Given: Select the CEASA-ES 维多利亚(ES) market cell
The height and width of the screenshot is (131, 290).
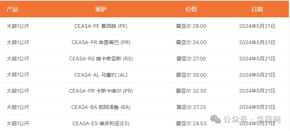Looking at the screenshot, I should click(x=101, y=123).
